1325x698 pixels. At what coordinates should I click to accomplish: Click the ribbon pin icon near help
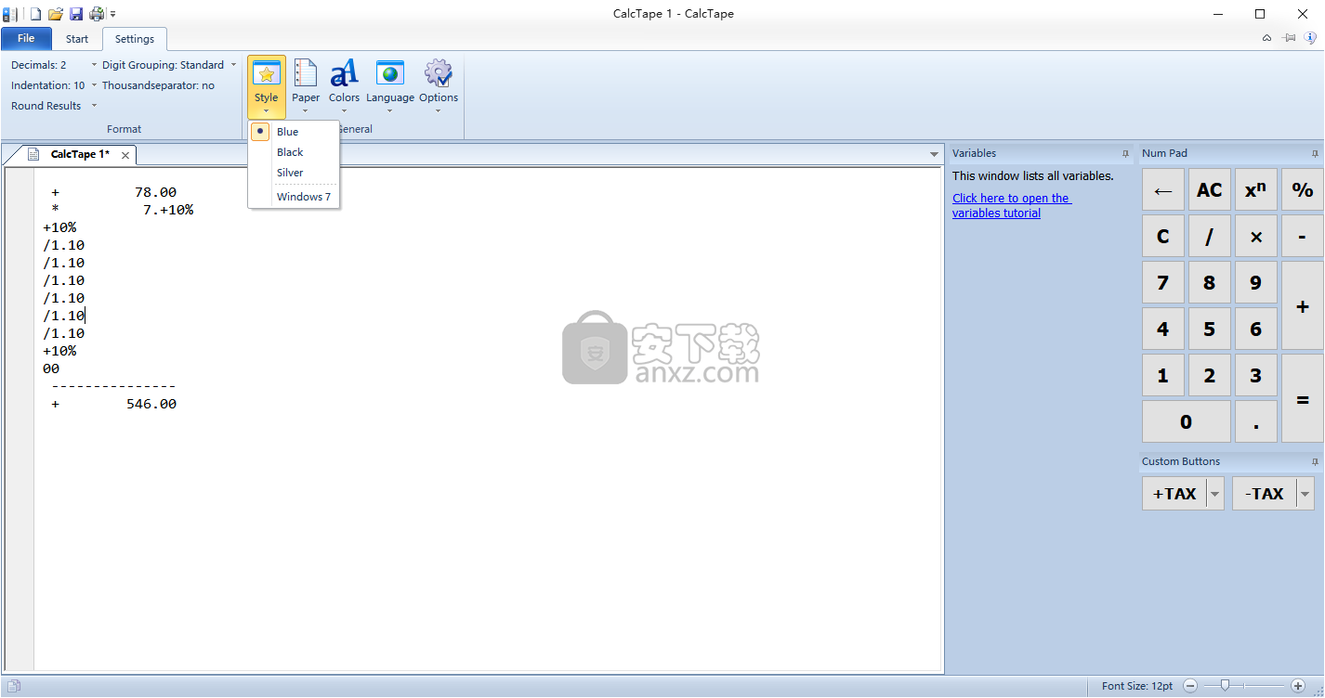click(x=1289, y=38)
